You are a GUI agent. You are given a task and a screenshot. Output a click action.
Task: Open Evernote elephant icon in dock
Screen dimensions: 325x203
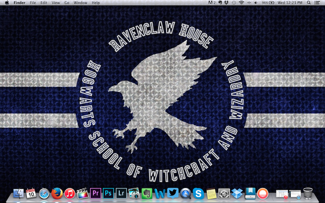coord(147,193)
